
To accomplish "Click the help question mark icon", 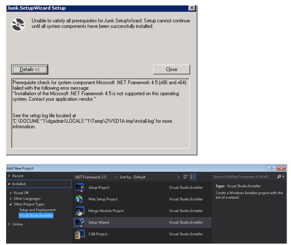I will pyautogui.click(x=271, y=168).
